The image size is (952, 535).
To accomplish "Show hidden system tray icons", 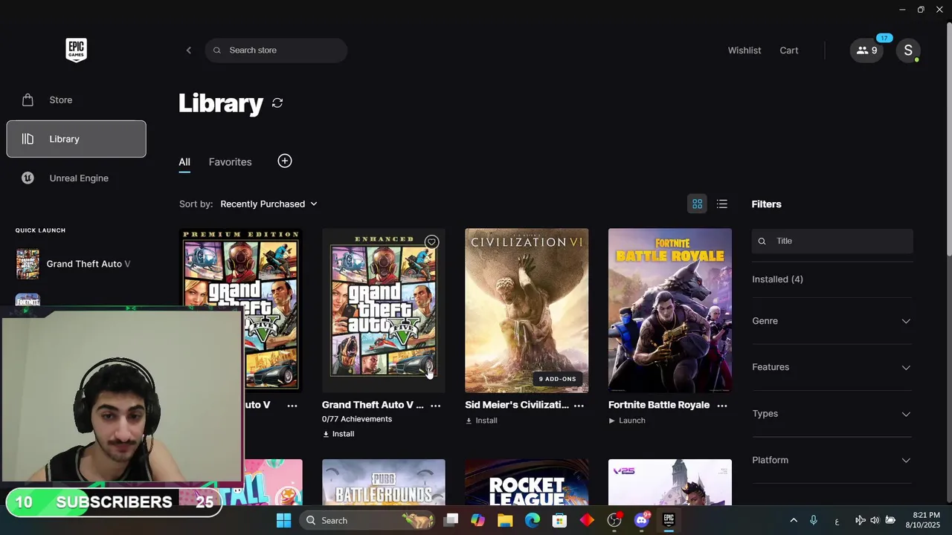I will (794, 520).
